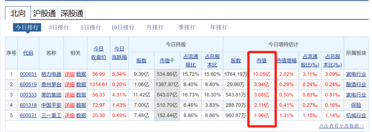Open the 酿酒行业 sector link
372x132 pixels.
[356, 85]
